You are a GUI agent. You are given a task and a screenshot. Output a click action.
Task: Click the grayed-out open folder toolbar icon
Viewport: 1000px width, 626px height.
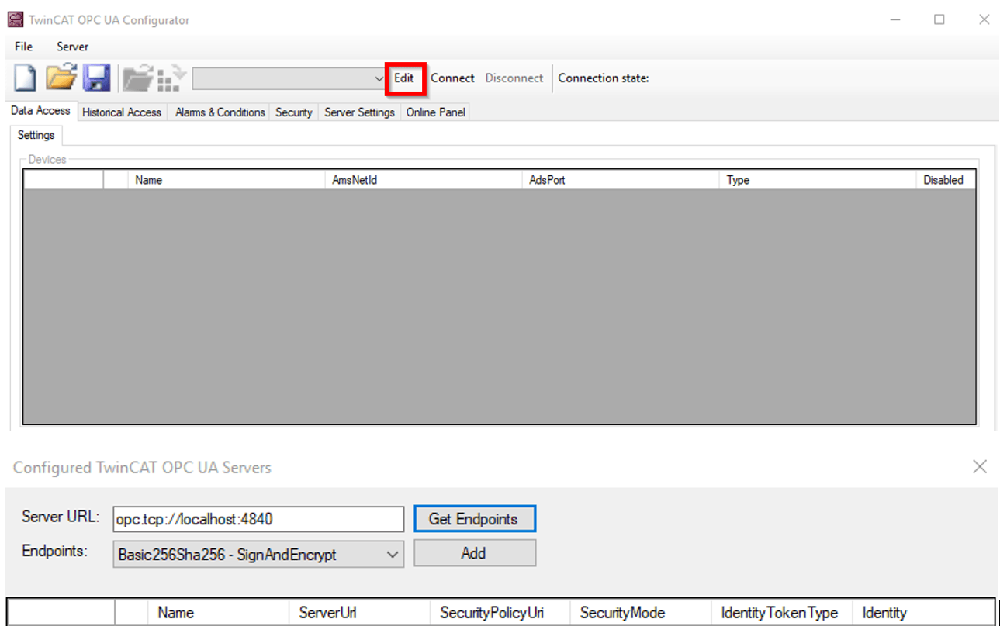(140, 78)
